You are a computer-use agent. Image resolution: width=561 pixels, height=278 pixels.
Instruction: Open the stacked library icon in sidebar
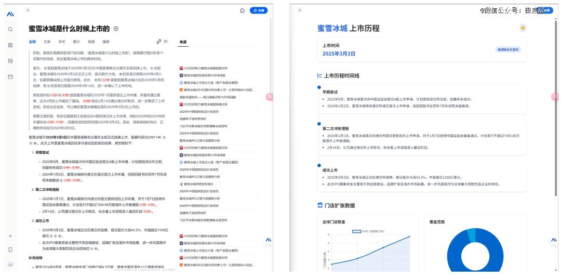pyautogui.click(x=10, y=61)
